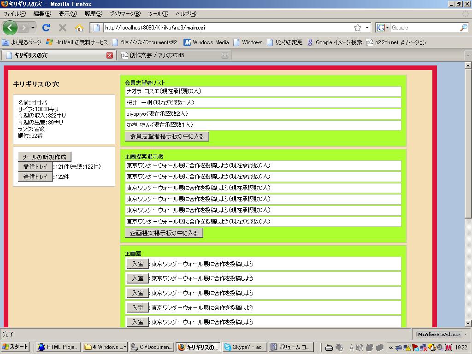Open the リンクの変更 bookmark
Screen dimensions: 472x354
(285, 42)
